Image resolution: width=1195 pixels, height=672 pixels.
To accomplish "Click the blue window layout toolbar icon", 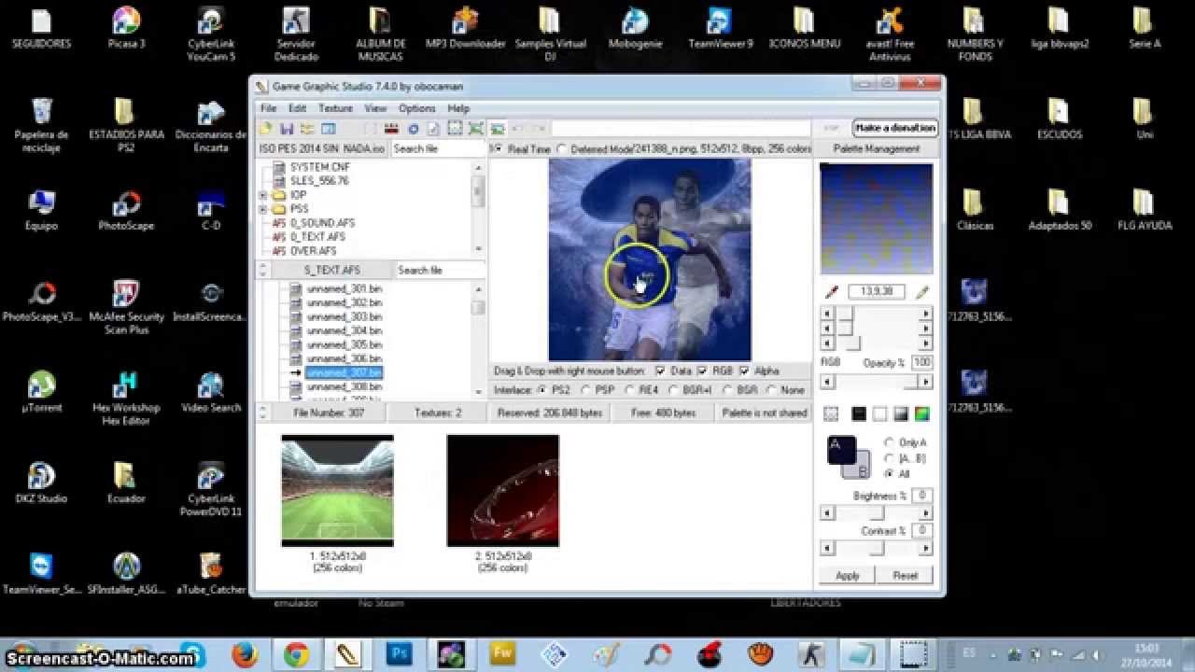I will [x=328, y=129].
